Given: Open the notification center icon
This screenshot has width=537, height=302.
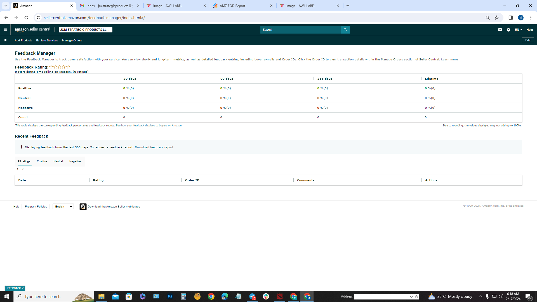Looking at the screenshot, I should coord(528,296).
